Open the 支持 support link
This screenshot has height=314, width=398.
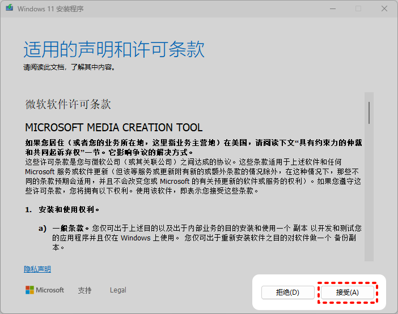pos(84,290)
